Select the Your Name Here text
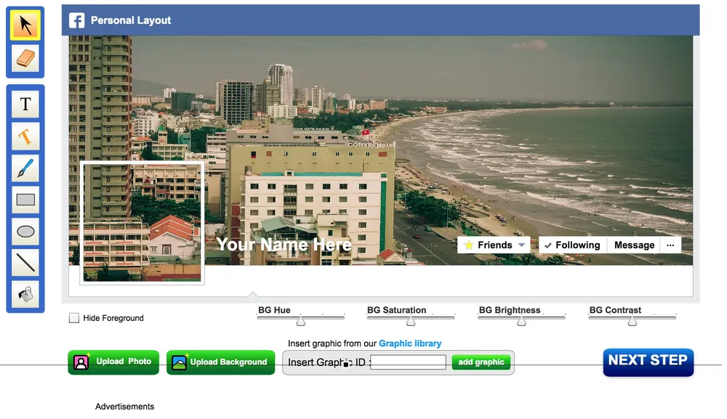The width and height of the screenshot is (727, 419). [x=284, y=245]
